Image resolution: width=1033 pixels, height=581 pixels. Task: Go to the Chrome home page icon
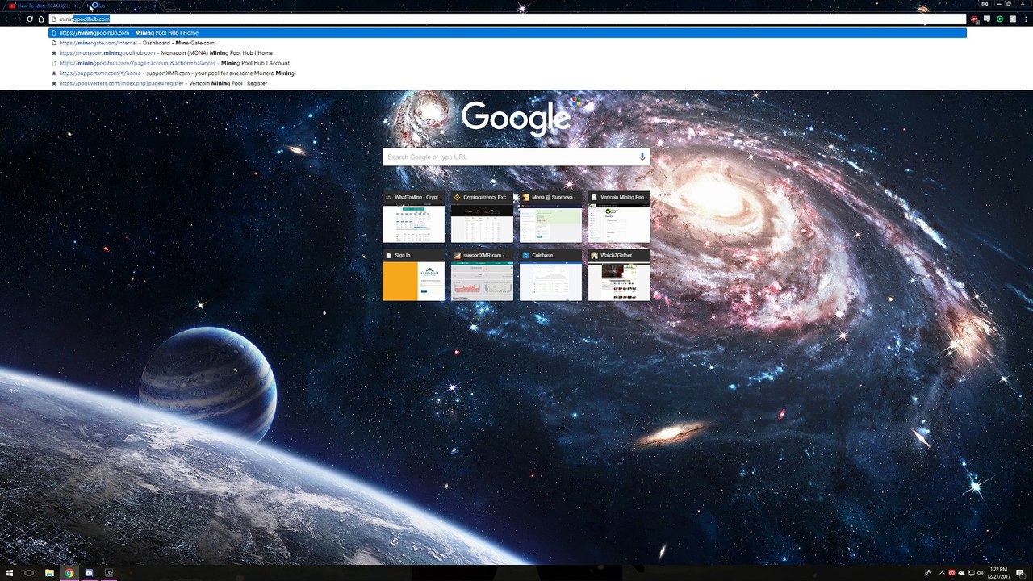(41, 19)
